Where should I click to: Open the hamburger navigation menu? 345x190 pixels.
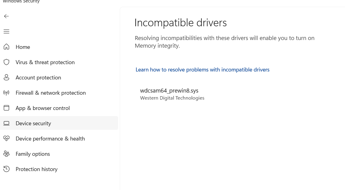pyautogui.click(x=6, y=31)
